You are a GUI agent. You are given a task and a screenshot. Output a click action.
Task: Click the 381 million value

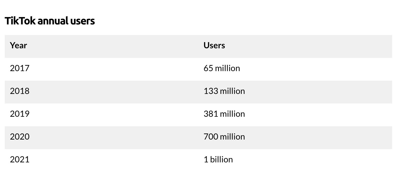(224, 114)
